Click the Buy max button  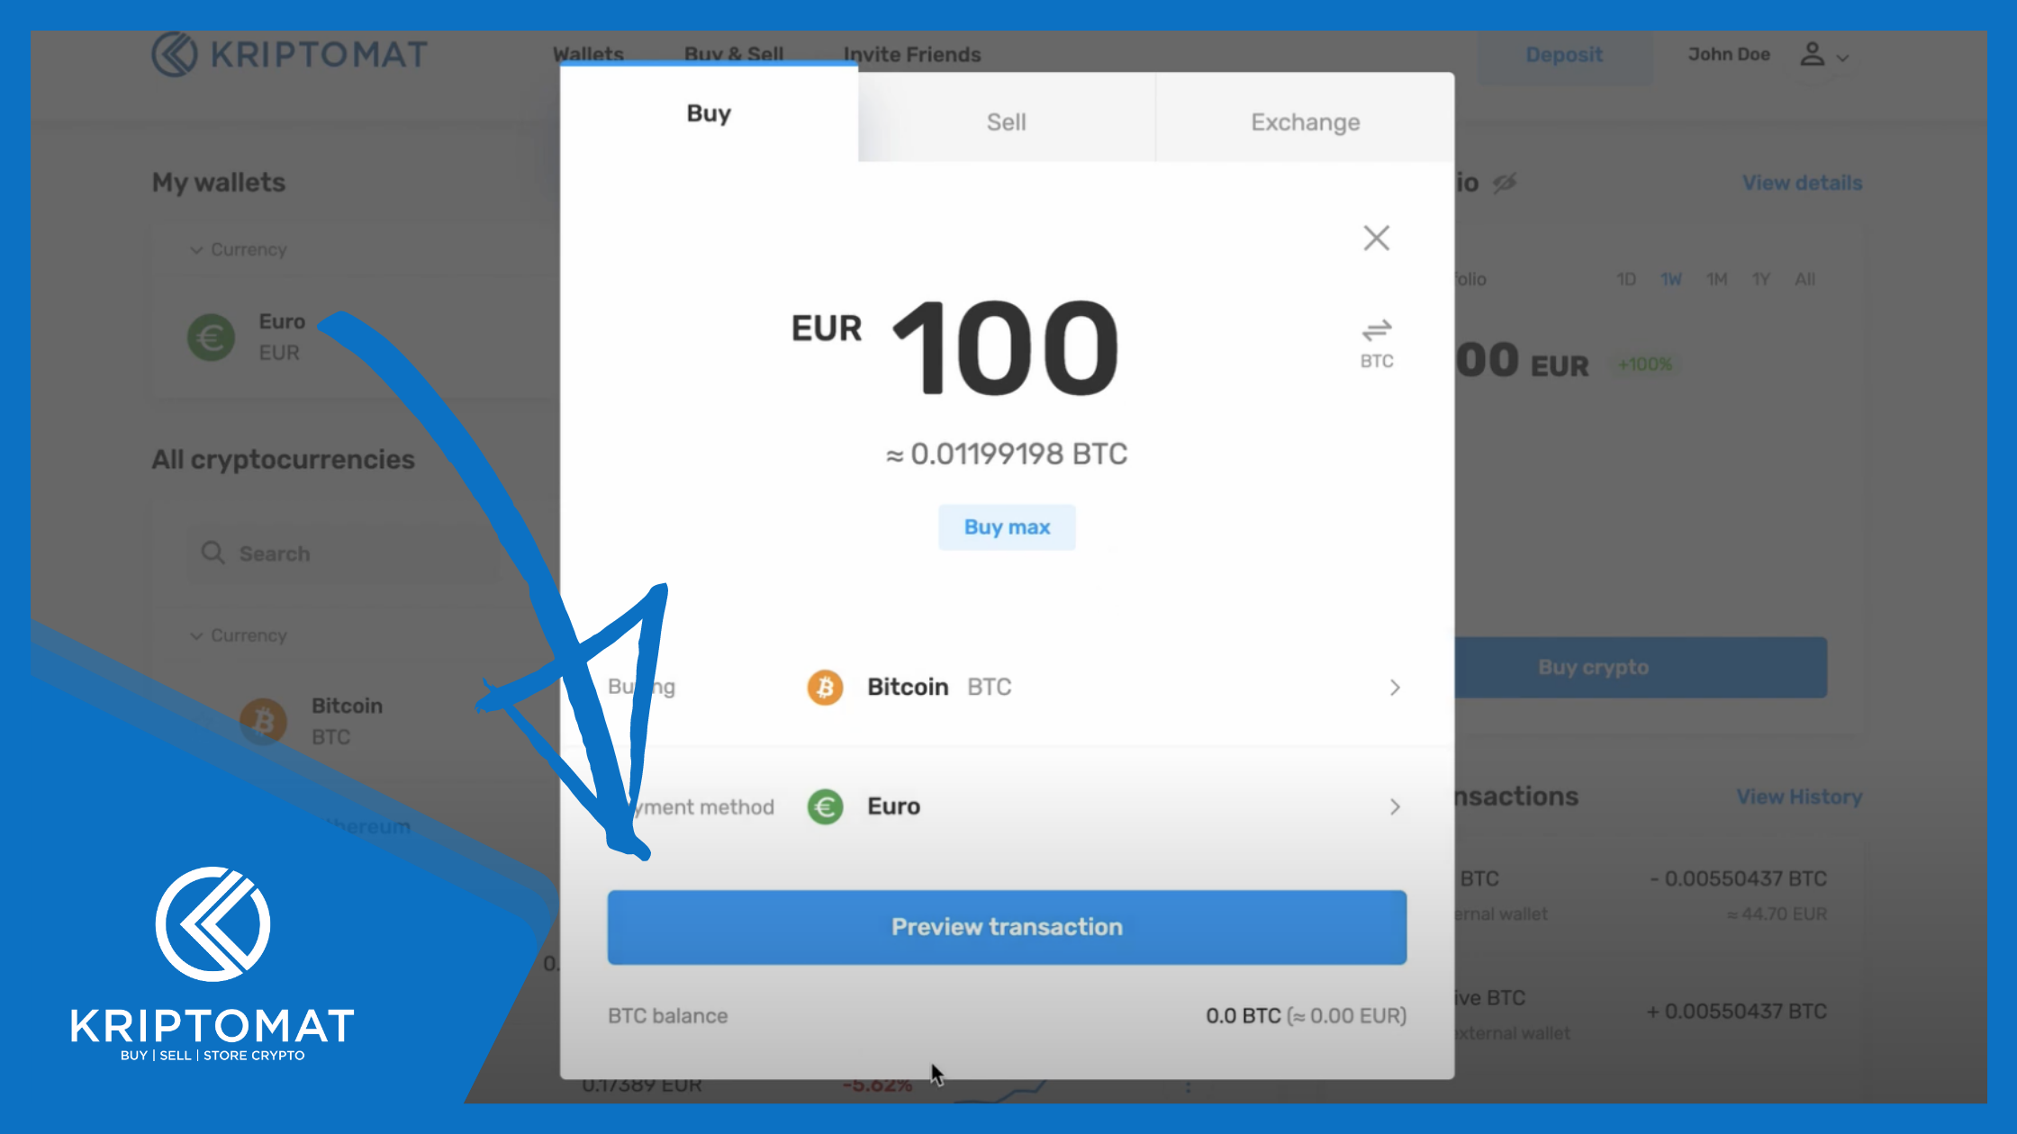tap(1007, 526)
